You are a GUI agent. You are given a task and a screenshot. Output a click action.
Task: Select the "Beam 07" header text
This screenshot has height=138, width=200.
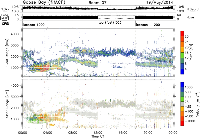coord(97,3)
